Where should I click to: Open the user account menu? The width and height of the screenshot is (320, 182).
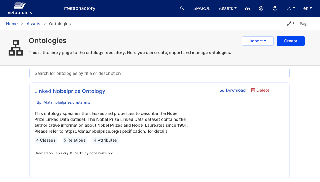(x=291, y=8)
